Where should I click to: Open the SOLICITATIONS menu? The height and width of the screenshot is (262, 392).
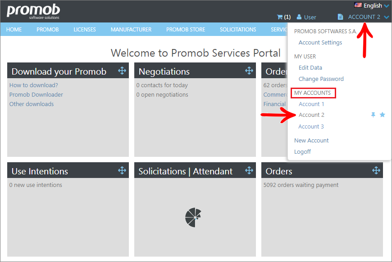tap(238, 29)
